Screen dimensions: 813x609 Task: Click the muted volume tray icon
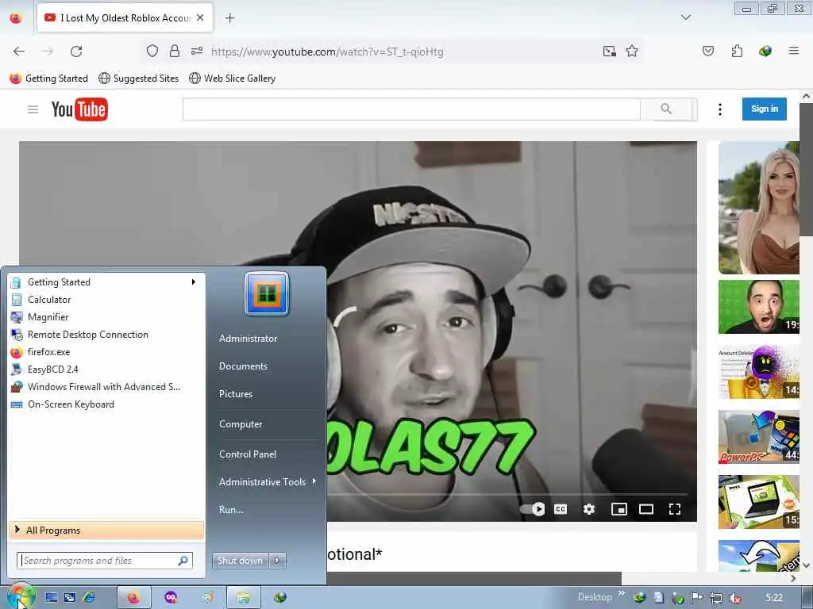point(734,598)
